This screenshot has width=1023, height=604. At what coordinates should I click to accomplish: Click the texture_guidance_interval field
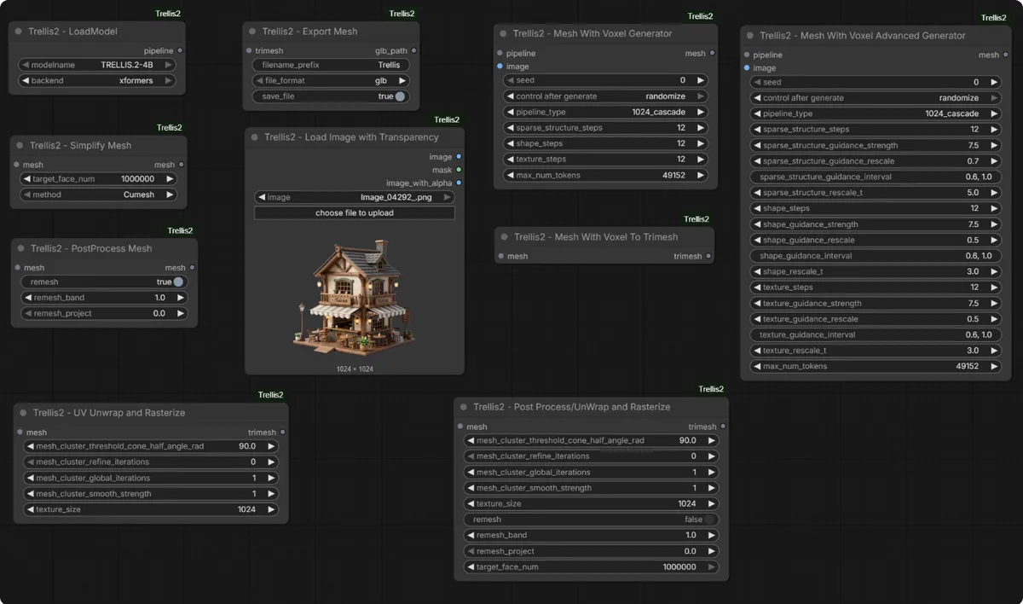(876, 334)
